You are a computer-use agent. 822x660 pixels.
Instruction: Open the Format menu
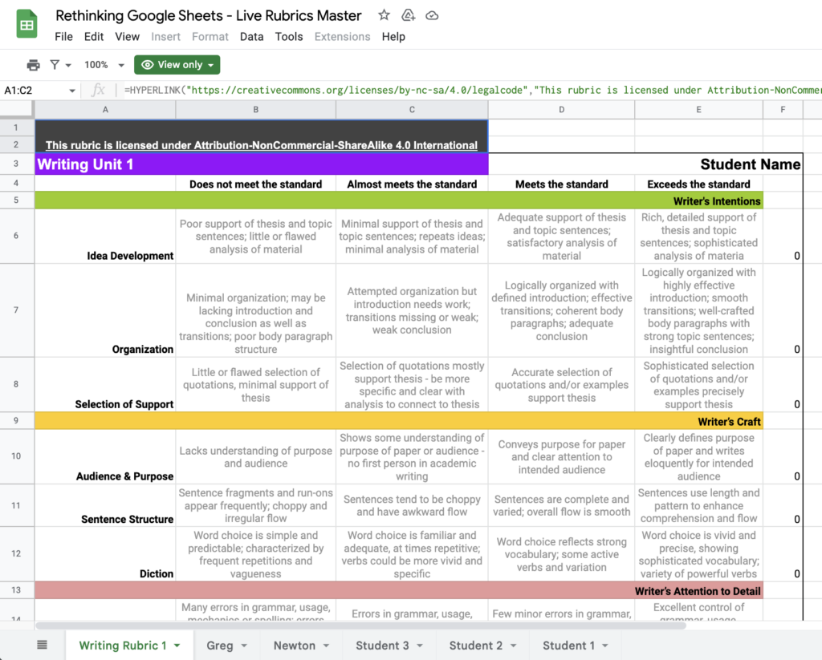(x=210, y=37)
